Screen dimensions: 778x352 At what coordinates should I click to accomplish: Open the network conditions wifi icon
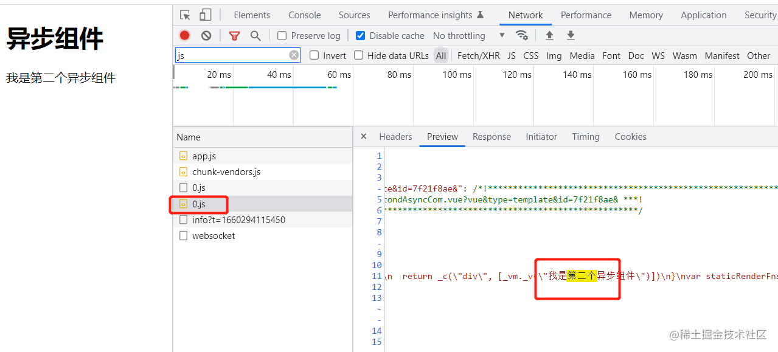(522, 35)
